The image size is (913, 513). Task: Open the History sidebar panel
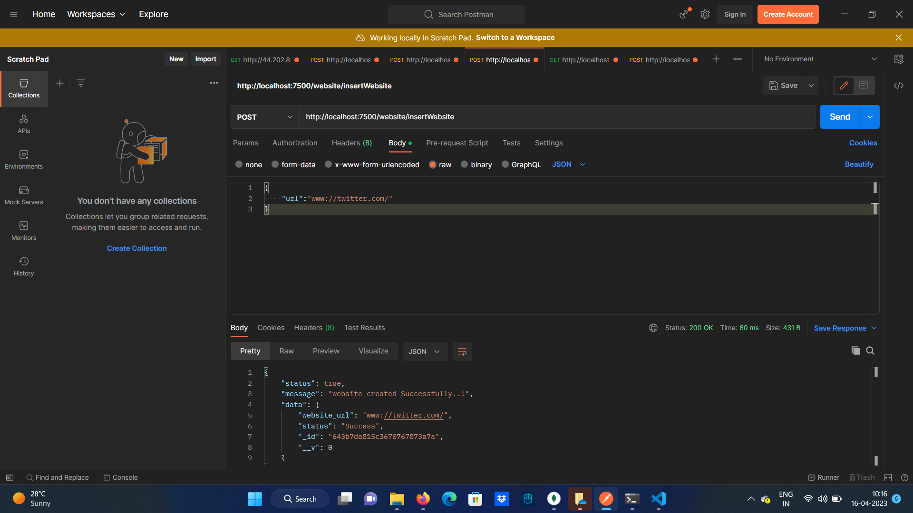coord(23,266)
